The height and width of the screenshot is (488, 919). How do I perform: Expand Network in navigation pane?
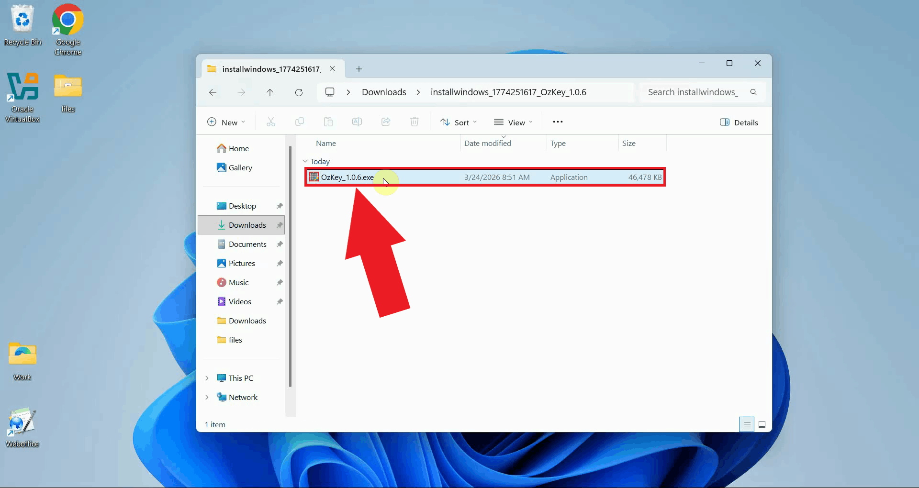pos(207,397)
